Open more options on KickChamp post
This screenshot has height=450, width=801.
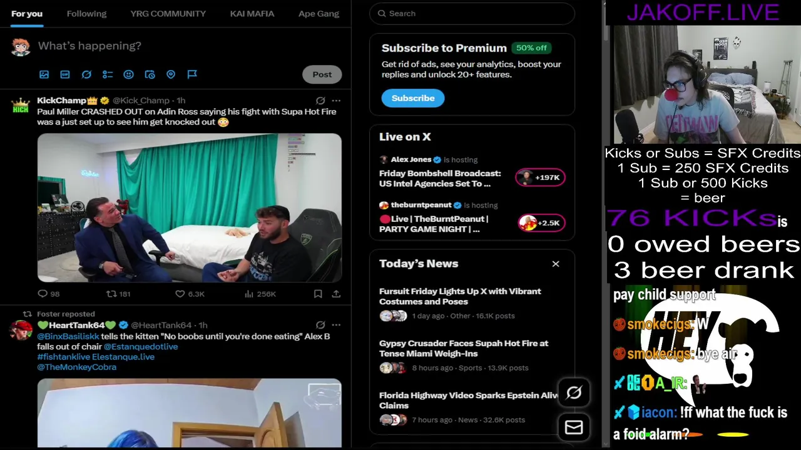click(x=336, y=100)
